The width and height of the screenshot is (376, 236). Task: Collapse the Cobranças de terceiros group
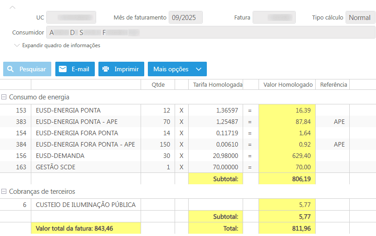(x=4, y=192)
